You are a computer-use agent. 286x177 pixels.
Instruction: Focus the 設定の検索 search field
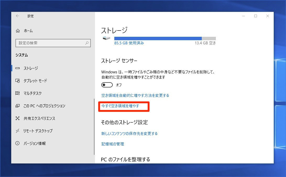pyautogui.click(x=53, y=43)
